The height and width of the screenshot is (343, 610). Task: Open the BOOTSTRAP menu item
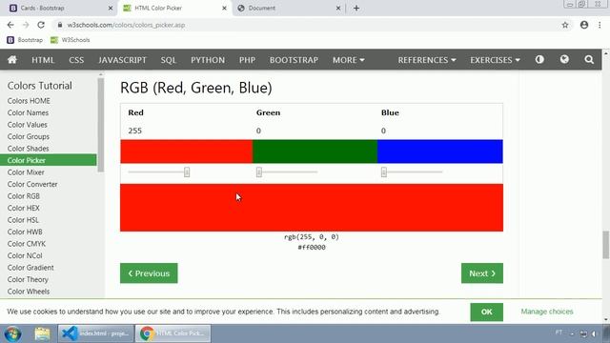[294, 60]
